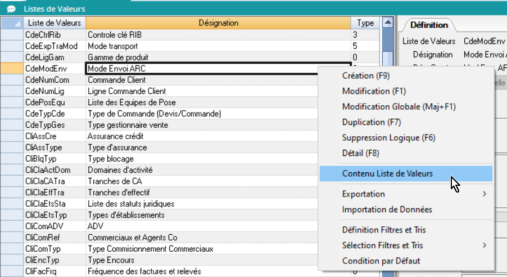Click the speech bubble icon in title bar
Image resolution: width=507 pixels, height=277 pixels.
pos(11,9)
